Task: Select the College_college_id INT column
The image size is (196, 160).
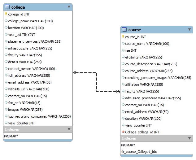Action: pyautogui.click(x=142, y=132)
